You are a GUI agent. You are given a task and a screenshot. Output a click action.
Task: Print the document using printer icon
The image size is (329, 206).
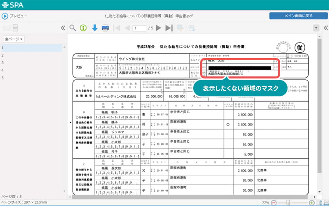(105, 28)
